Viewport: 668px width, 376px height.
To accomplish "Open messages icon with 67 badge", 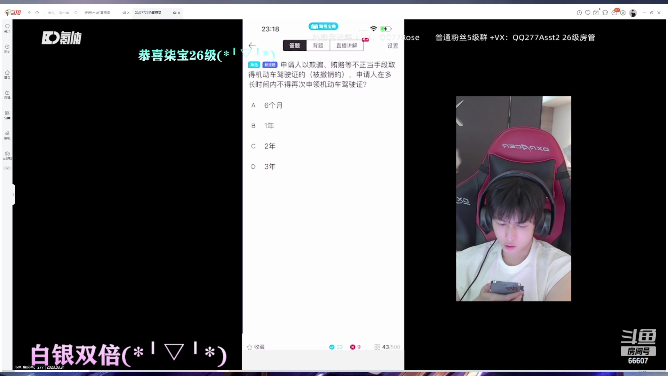I will coord(614,13).
